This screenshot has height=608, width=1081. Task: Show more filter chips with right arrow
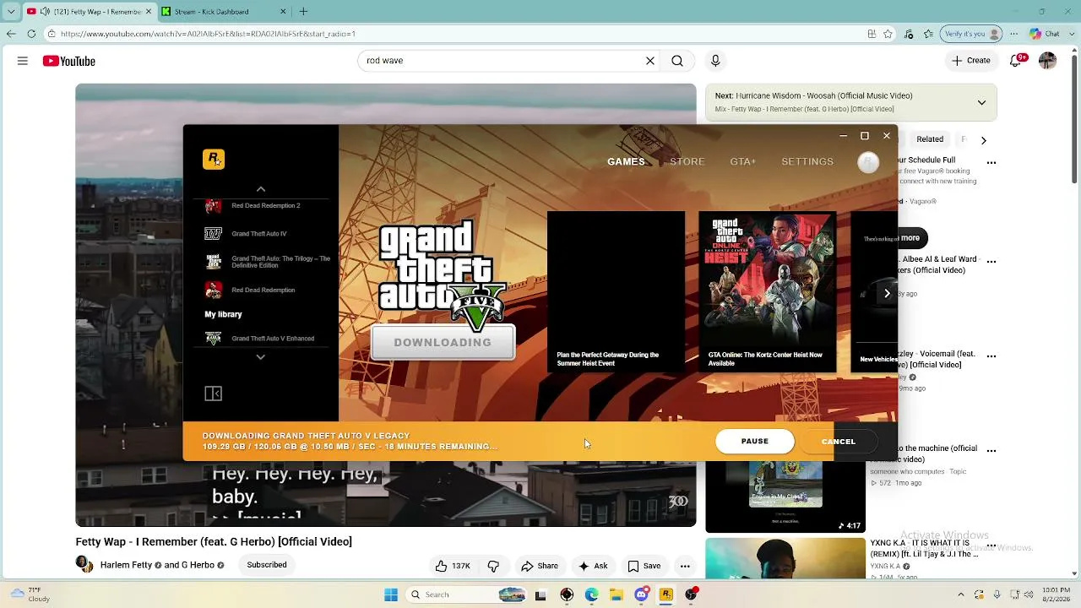point(983,140)
